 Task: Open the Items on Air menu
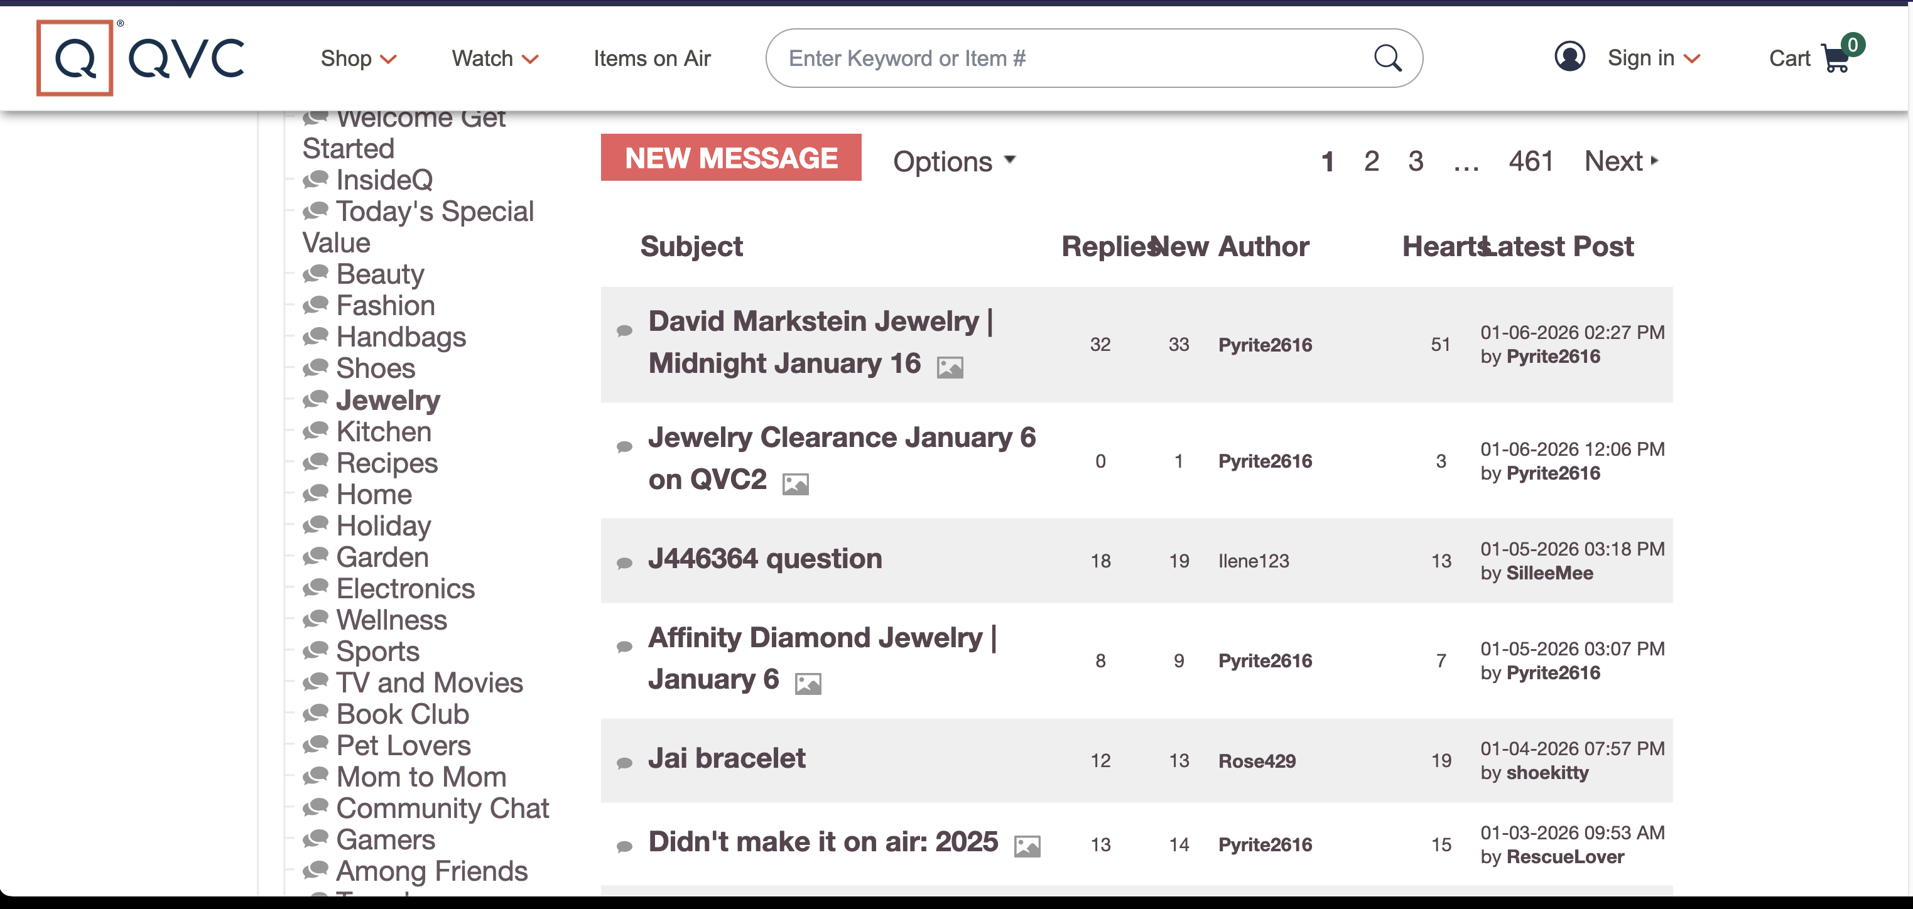[x=651, y=58]
